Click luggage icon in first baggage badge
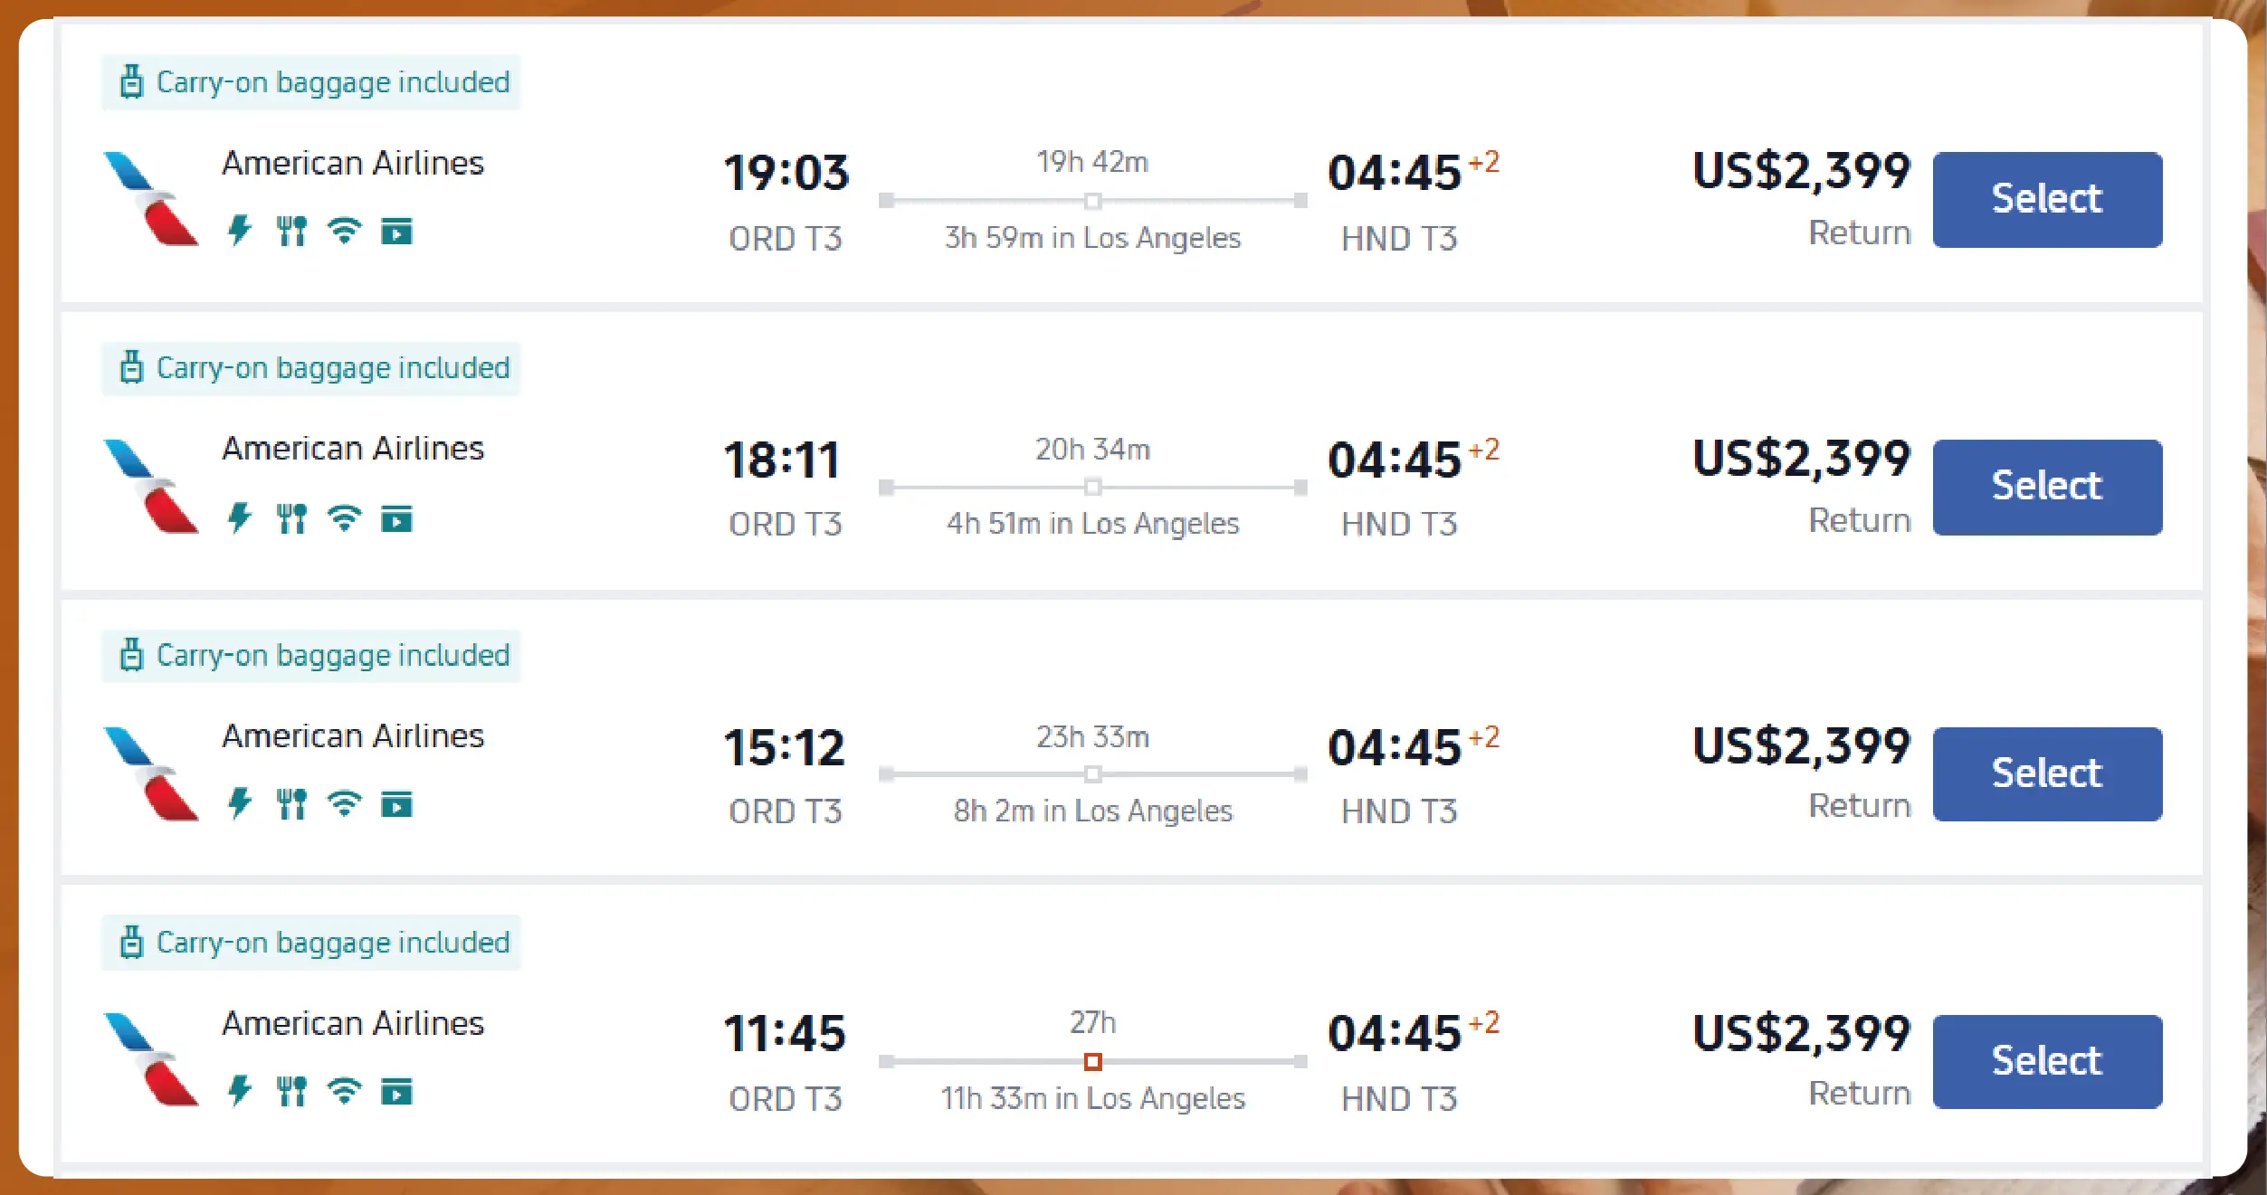Screen dimensions: 2267x1195 132,81
